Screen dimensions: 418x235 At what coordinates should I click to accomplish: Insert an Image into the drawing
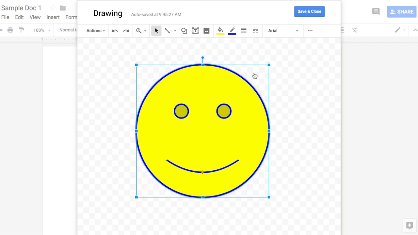pos(206,30)
